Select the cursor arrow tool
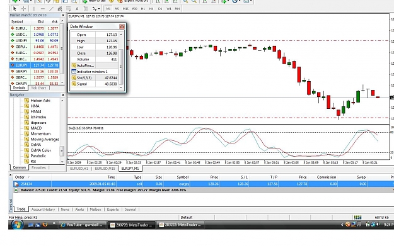394x246 pixels. pos(14,9)
